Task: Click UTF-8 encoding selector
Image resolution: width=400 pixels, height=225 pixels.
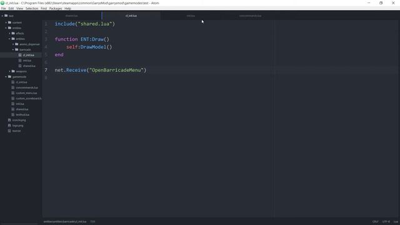Action: point(386,222)
